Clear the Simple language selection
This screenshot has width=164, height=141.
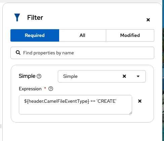point(124,76)
